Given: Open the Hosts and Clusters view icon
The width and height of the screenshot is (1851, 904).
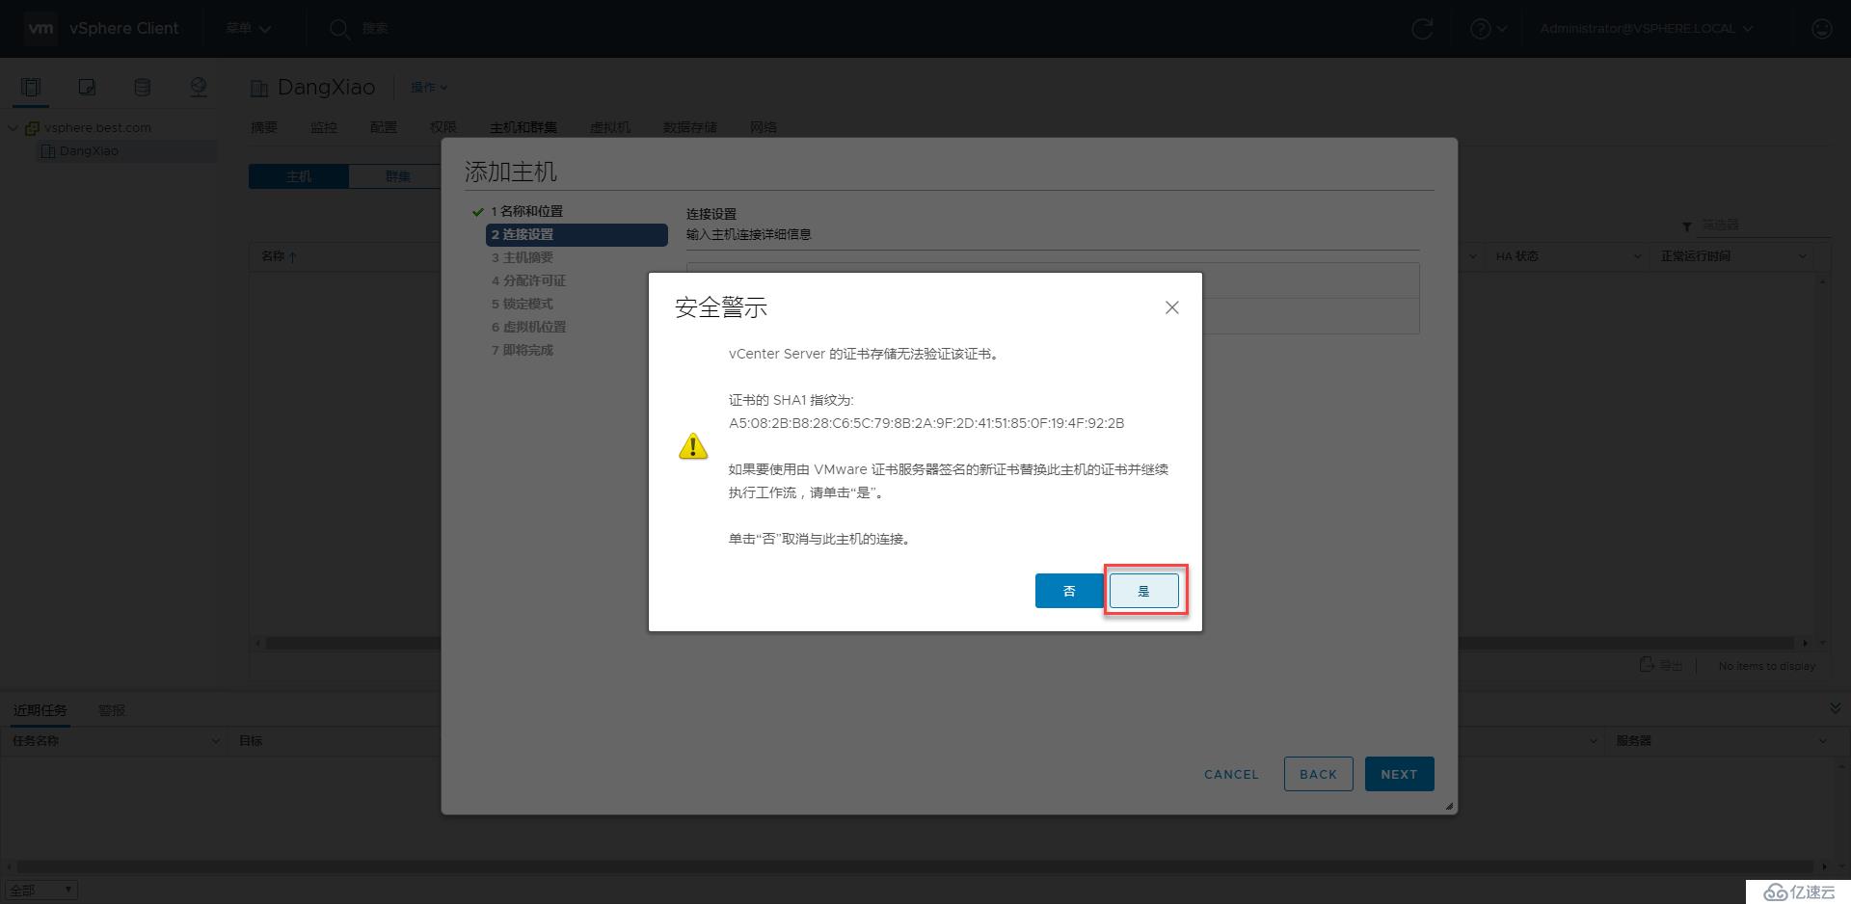Looking at the screenshot, I should pyautogui.click(x=31, y=88).
